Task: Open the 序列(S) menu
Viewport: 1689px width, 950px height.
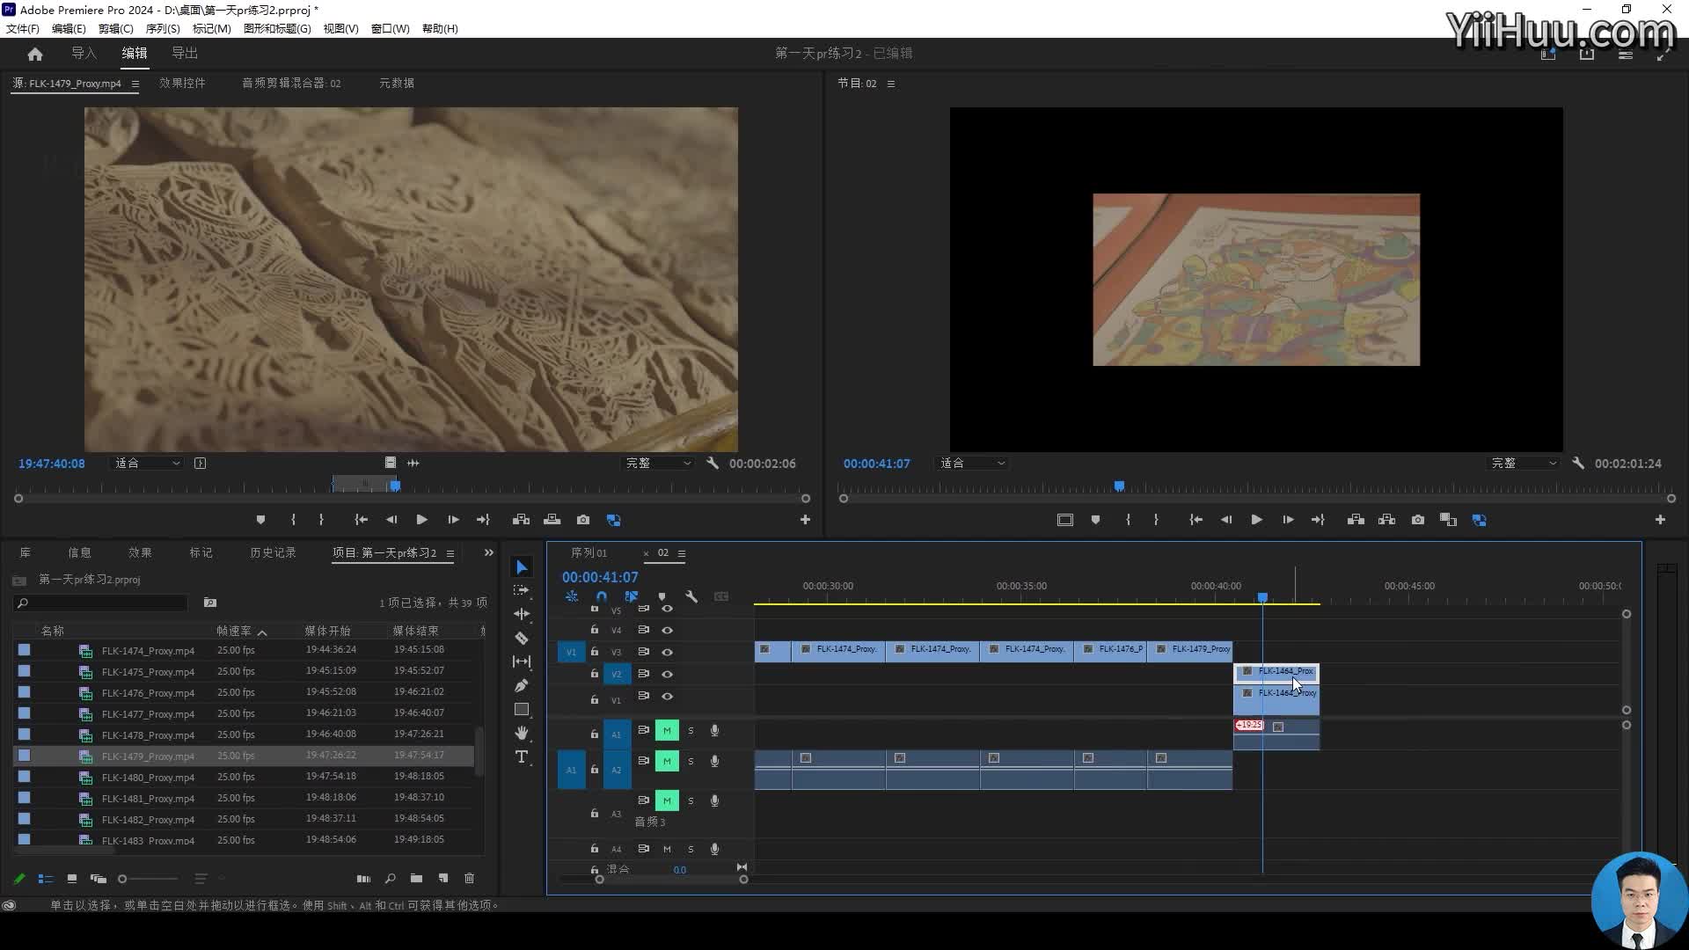Action: 163,28
